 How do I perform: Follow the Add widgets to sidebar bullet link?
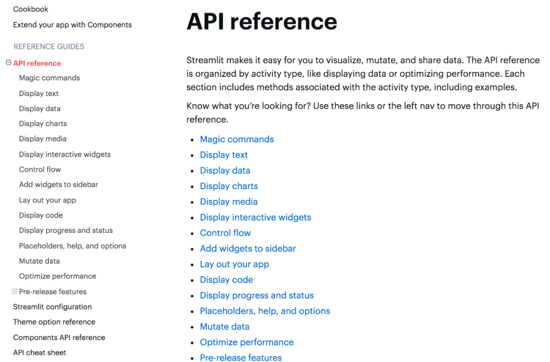coord(248,249)
